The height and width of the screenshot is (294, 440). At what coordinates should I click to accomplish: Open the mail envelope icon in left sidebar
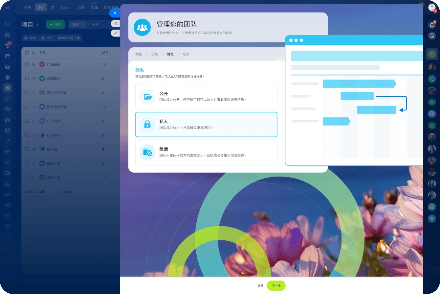(x=8, y=173)
